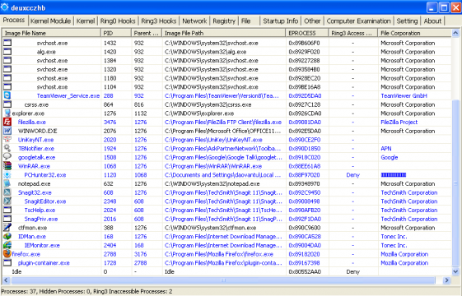Click the vertical scrollbar down arrow
Image resolution: width=462 pixels, height=296 pixels.
click(x=455, y=271)
